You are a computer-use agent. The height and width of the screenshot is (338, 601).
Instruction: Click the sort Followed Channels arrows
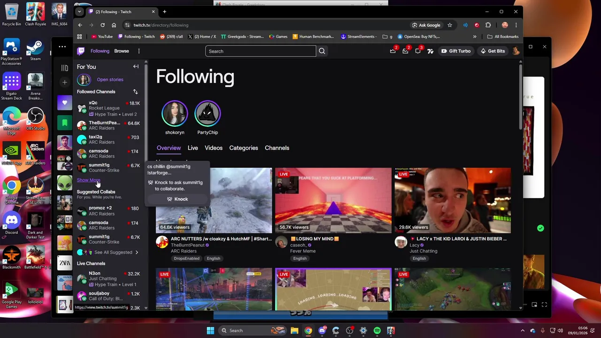pos(135,92)
